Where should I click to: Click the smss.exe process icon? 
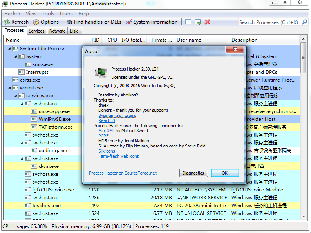28,64
